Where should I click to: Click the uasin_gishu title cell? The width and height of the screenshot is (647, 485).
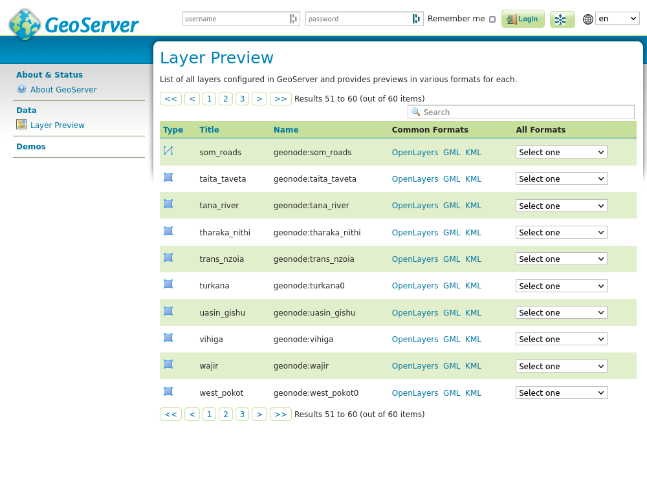[222, 312]
